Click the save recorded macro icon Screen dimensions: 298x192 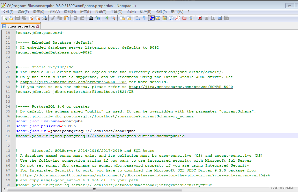(227, 18)
